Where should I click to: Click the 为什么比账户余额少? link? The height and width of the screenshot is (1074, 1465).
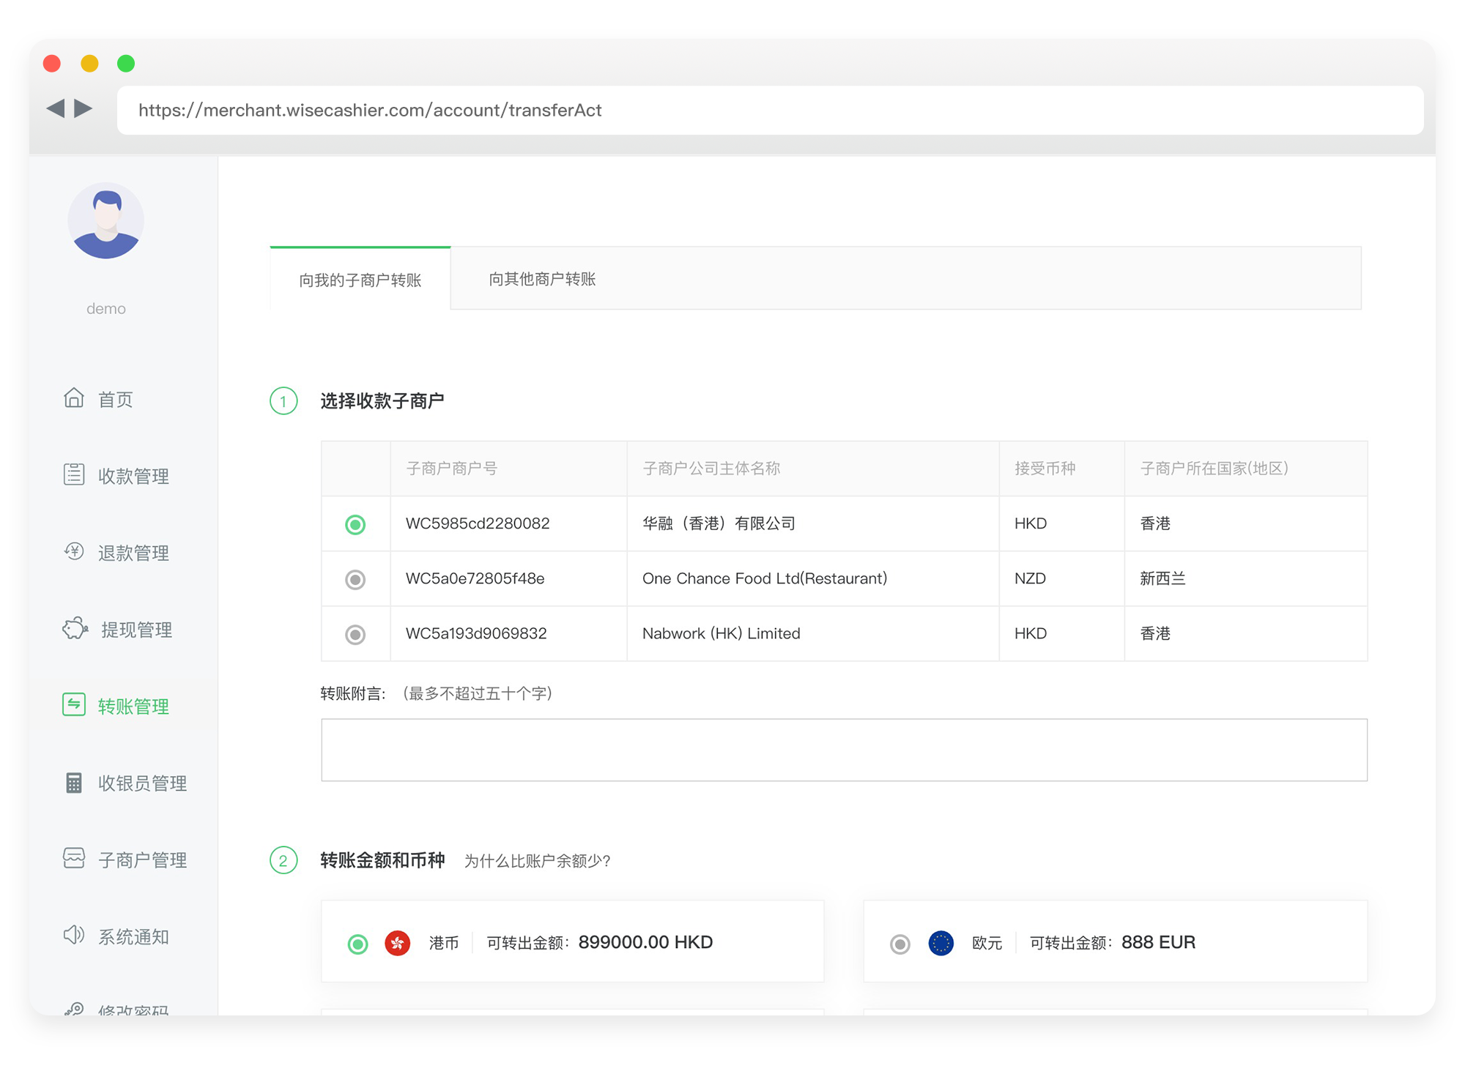(x=537, y=861)
